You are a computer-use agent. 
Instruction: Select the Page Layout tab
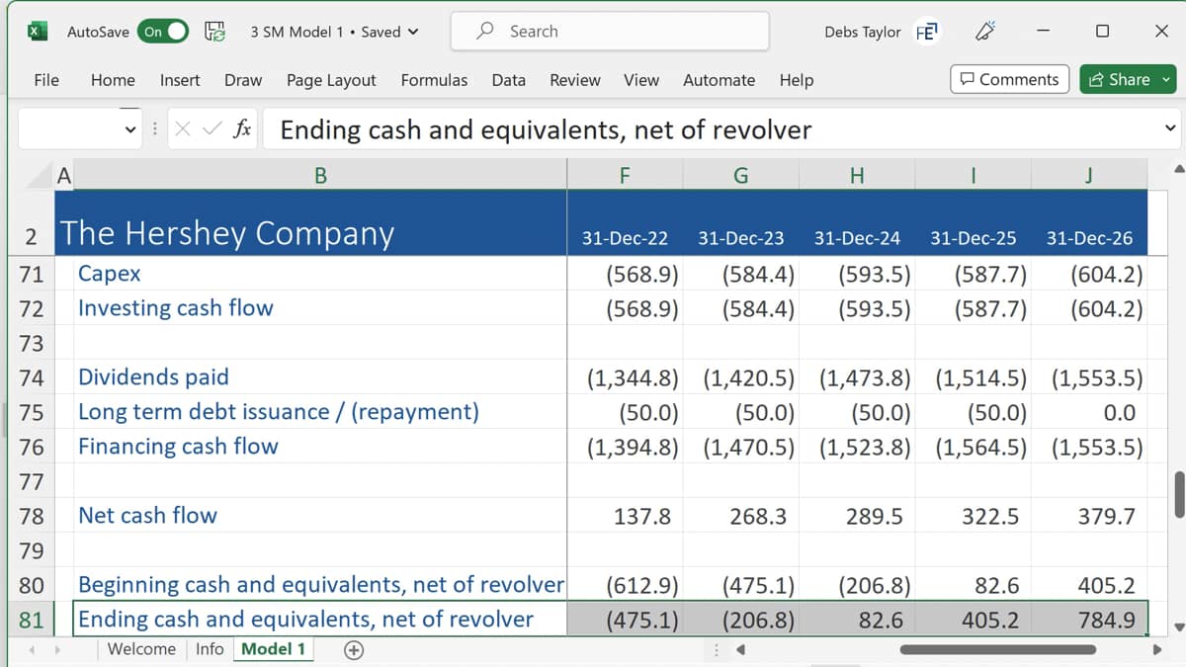(331, 80)
